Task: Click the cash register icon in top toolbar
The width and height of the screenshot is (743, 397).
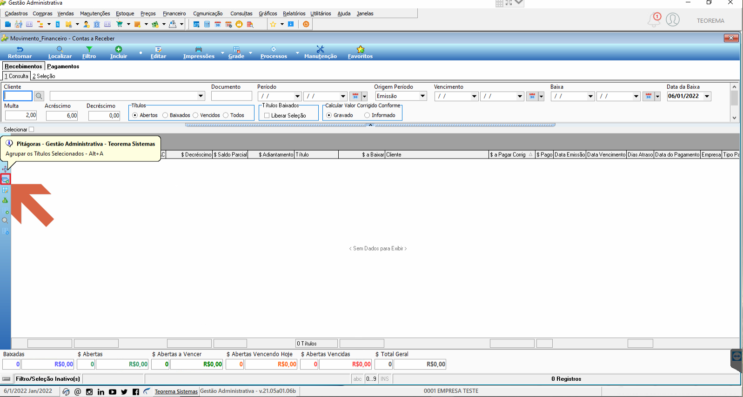Action: (x=173, y=24)
